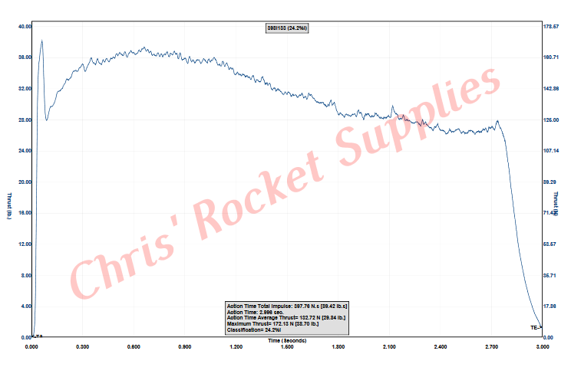The width and height of the screenshot is (571, 367).
Task: Click the Chris' Rocket Supplies watermark text
Action: pyautogui.click(x=284, y=184)
